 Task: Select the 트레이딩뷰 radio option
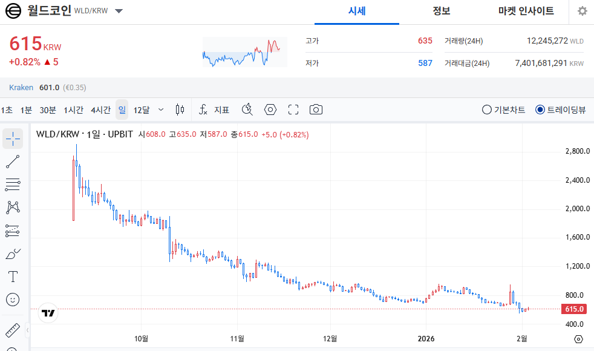540,110
